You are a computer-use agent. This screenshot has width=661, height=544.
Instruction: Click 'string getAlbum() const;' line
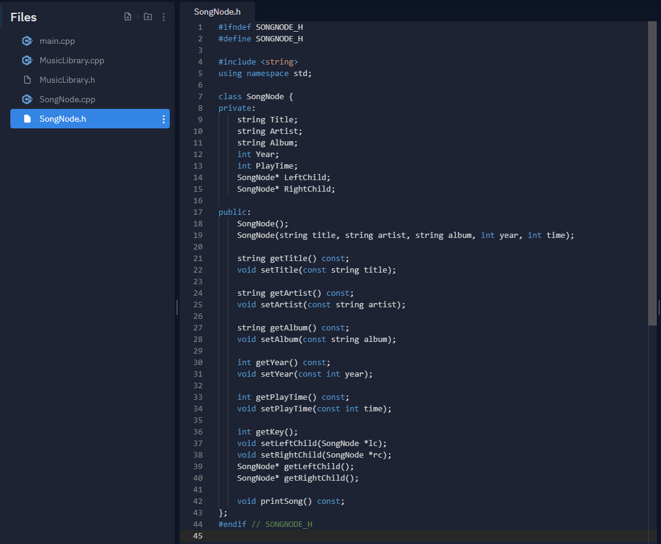(293, 328)
